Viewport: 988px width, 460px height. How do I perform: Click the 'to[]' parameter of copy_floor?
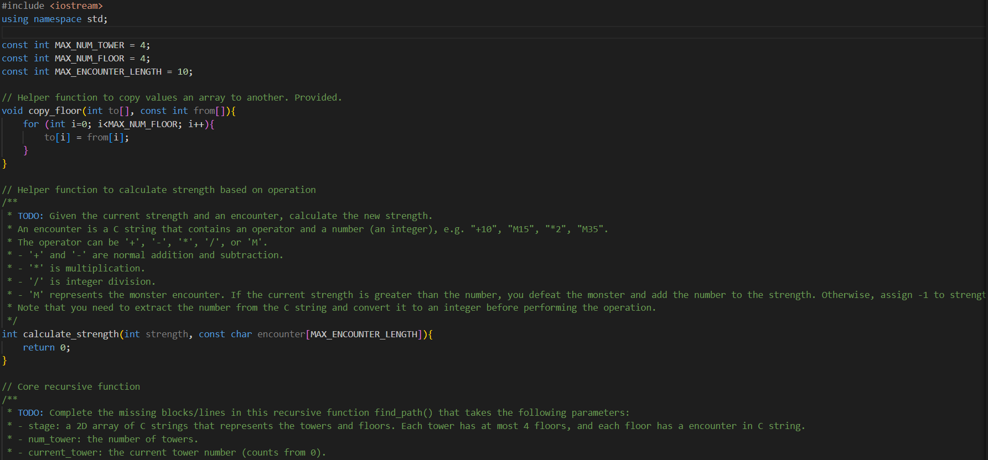118,111
